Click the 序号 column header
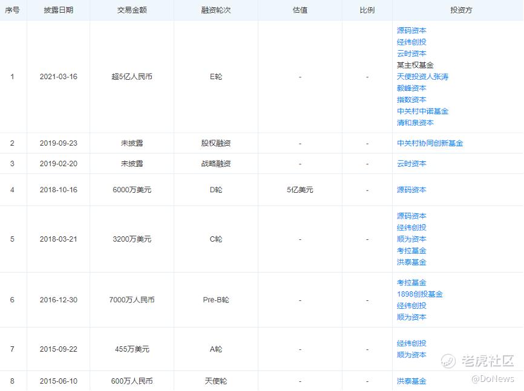This screenshot has width=524, height=391. tap(12, 10)
